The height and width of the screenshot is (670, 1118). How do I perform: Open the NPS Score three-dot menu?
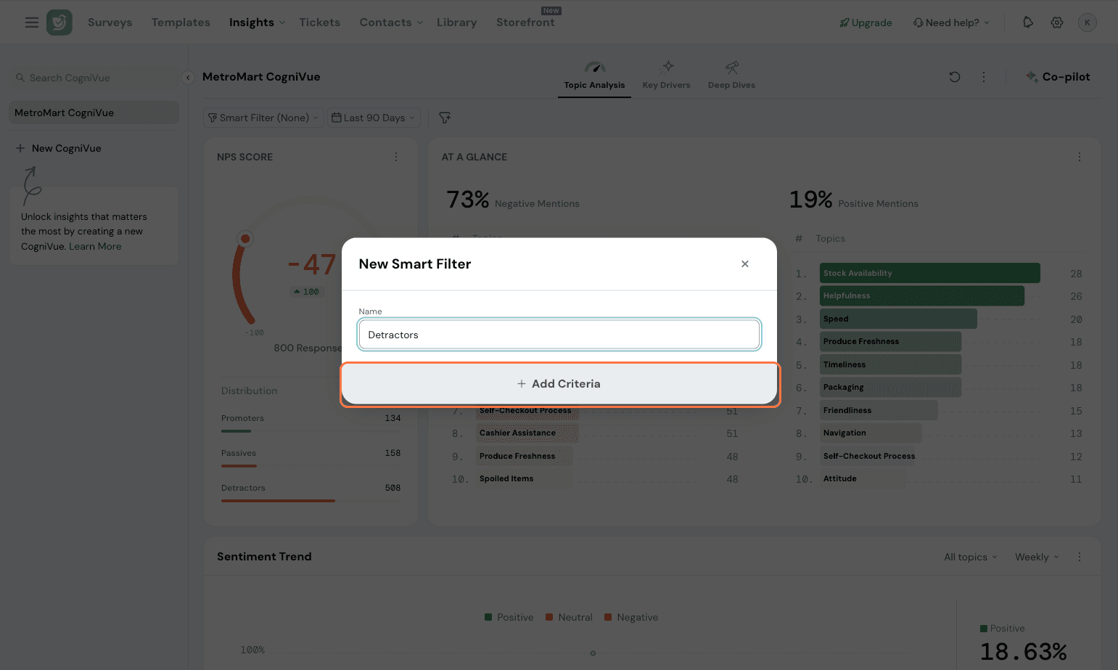(x=396, y=157)
